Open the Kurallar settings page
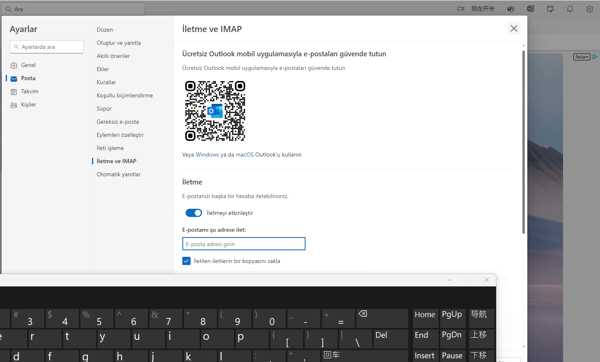Screen dimensions: 600x362 (106, 82)
